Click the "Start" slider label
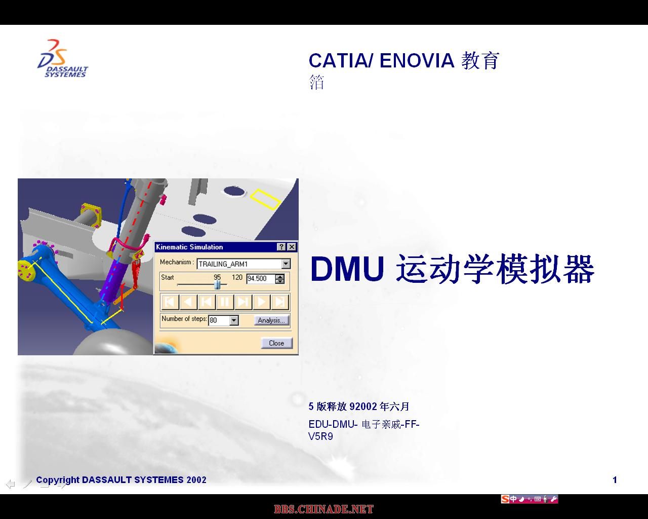The height and width of the screenshot is (519, 648). click(168, 277)
